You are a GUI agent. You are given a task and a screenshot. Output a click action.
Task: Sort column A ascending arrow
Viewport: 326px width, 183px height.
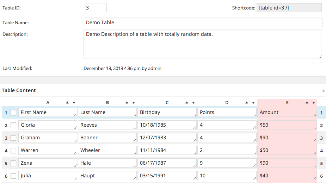[x=67, y=102]
